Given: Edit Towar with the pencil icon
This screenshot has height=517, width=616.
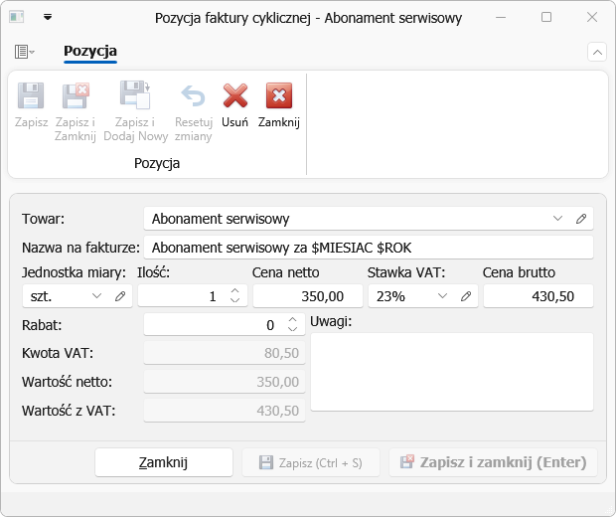Looking at the screenshot, I should (581, 219).
